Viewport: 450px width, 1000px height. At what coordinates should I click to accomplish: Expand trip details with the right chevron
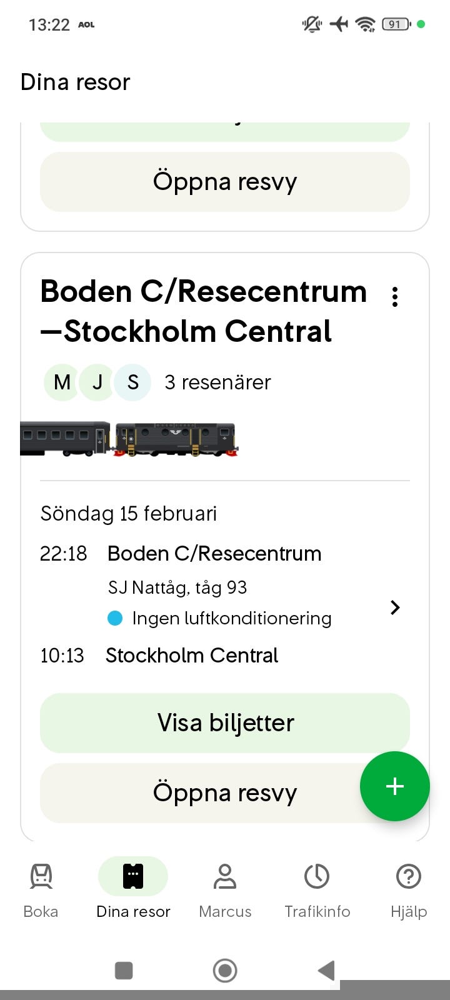coord(394,607)
